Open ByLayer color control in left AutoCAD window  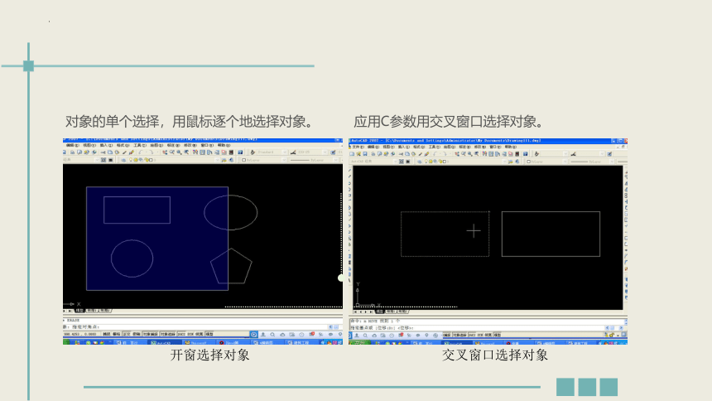click(263, 160)
